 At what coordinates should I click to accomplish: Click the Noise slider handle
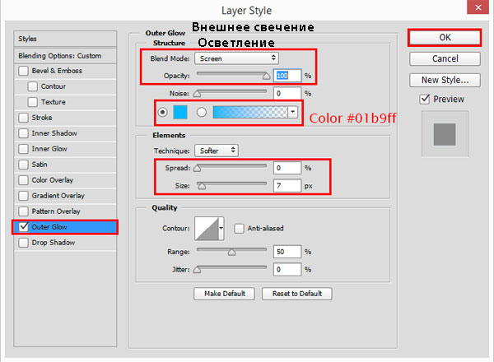(x=197, y=94)
